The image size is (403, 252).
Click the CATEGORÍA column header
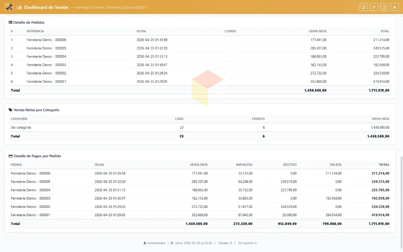click(x=19, y=119)
